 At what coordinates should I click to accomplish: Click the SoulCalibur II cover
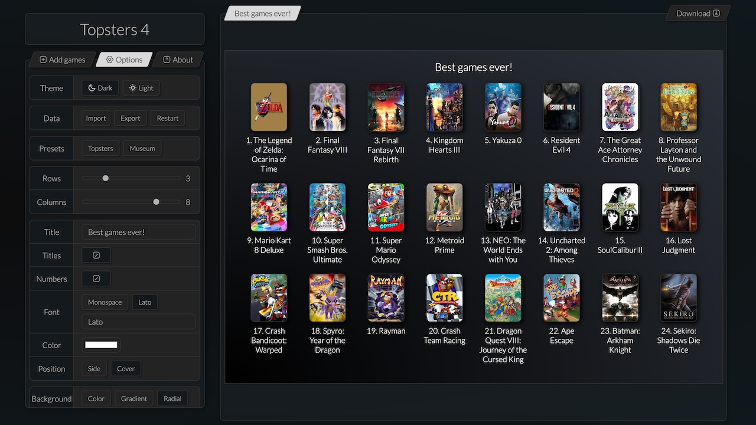(x=620, y=207)
